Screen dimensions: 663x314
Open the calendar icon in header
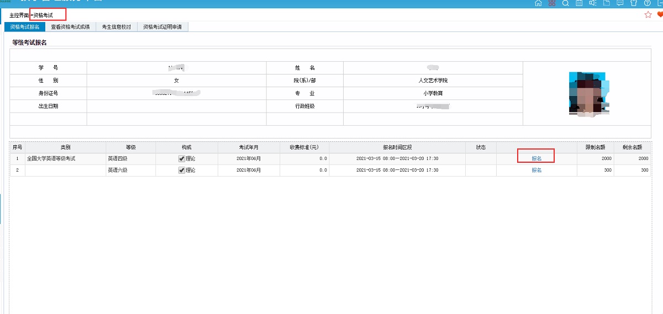point(579,3)
